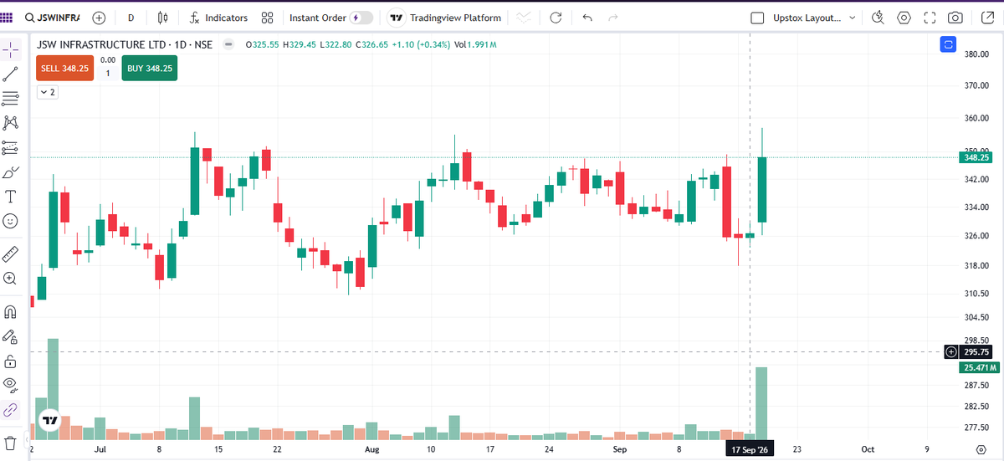The image size is (1004, 461).
Task: Click the JSWINFRA symbol search box
Action: (52, 18)
